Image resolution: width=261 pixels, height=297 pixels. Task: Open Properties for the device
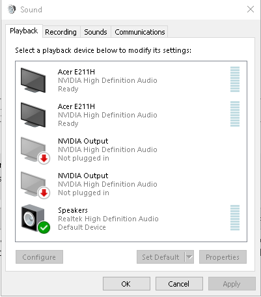coord(223,257)
